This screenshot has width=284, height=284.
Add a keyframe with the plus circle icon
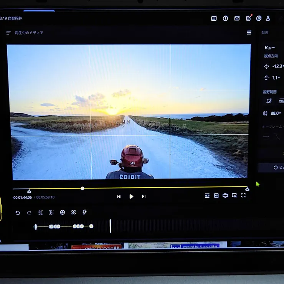coord(63,212)
